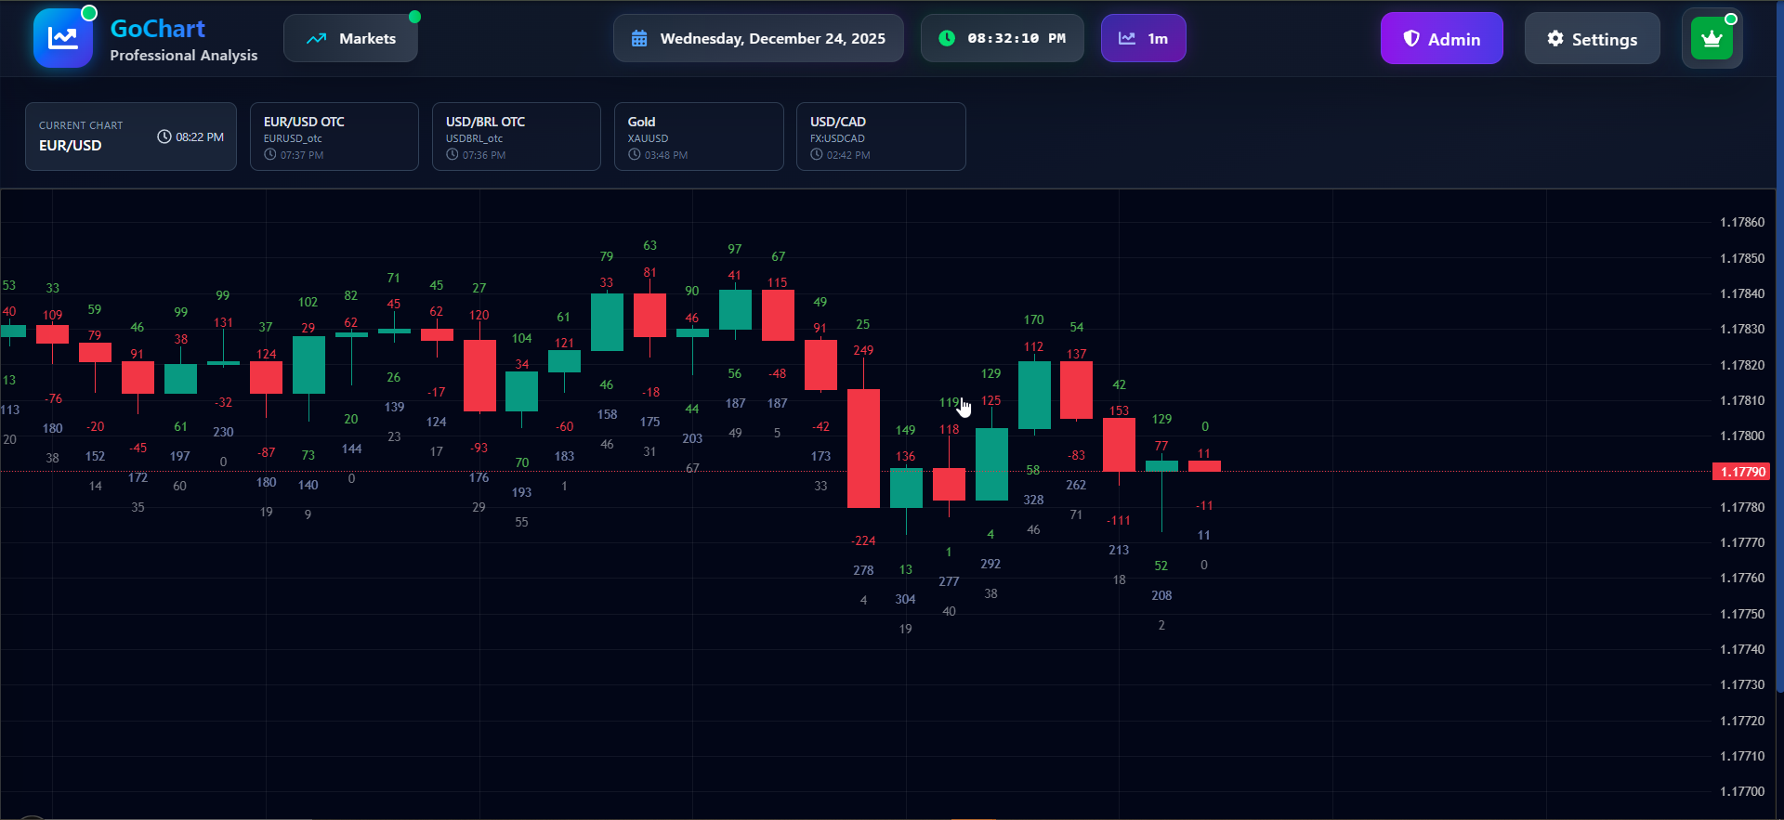Click the tall red candle labeled 249
The height and width of the screenshot is (820, 1784).
point(863,449)
